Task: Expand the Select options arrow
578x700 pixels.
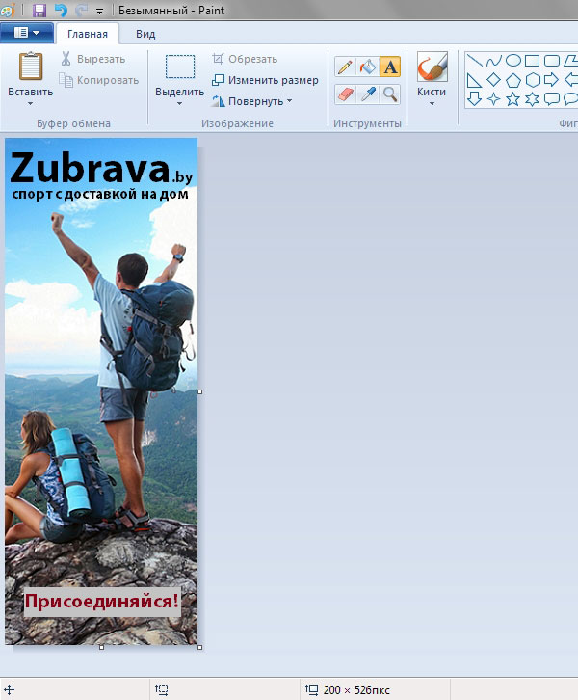Action: click(x=180, y=104)
